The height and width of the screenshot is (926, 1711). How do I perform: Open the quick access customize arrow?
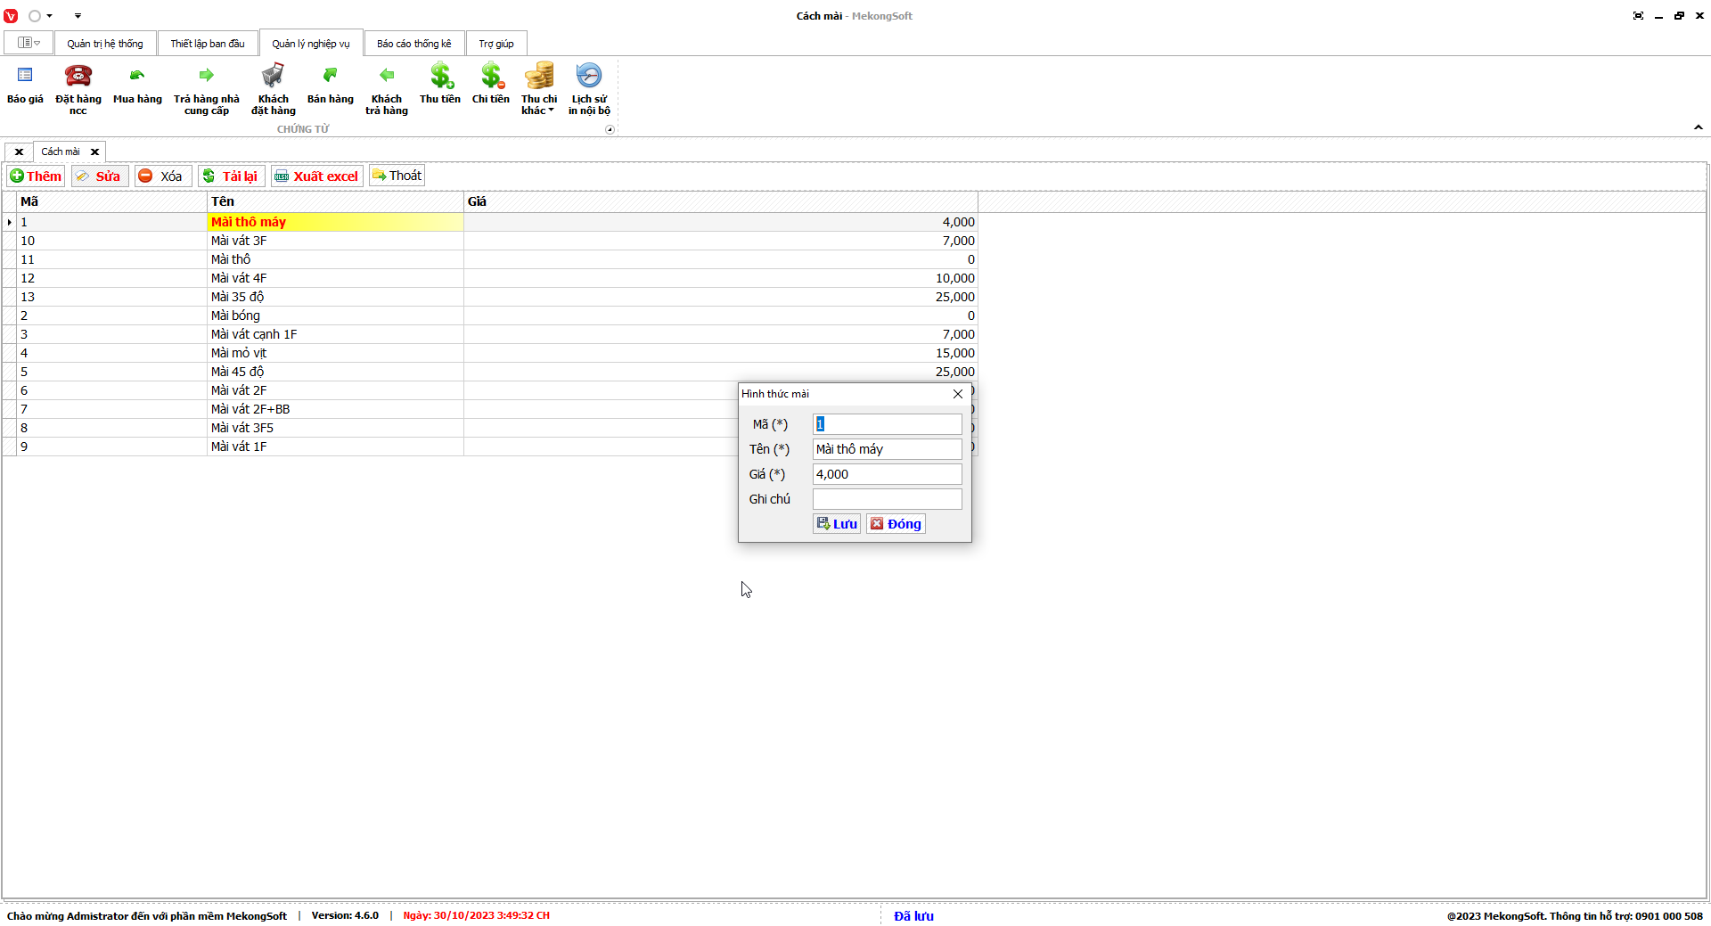coord(78,16)
